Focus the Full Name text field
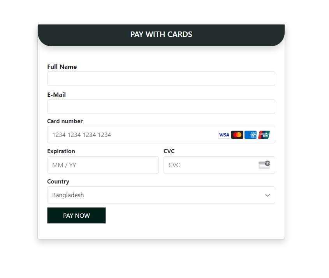This screenshot has height=278, width=329. [x=161, y=79]
